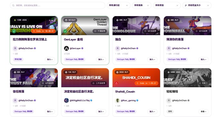This screenshot has width=219, height=117.
Task: Click the @ficer_gaming avatar
Action: point(118,101)
